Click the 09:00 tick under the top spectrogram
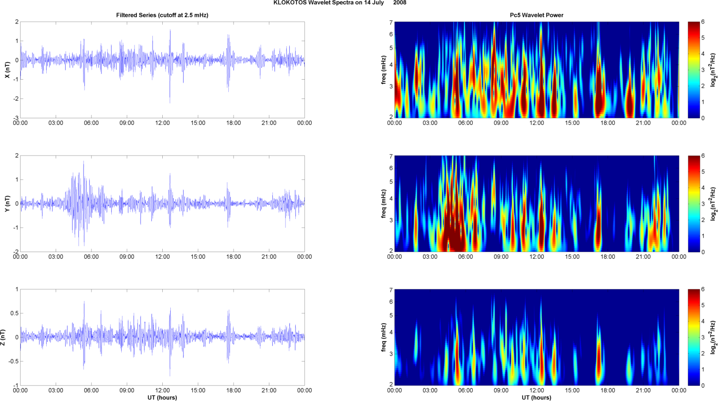This screenshot has height=401, width=718. coord(501,123)
